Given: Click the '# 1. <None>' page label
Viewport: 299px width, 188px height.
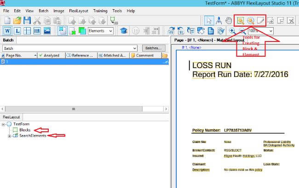Looking at the screenshot, I should click(x=191, y=47).
